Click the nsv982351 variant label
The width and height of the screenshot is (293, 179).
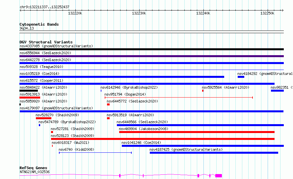281,87
